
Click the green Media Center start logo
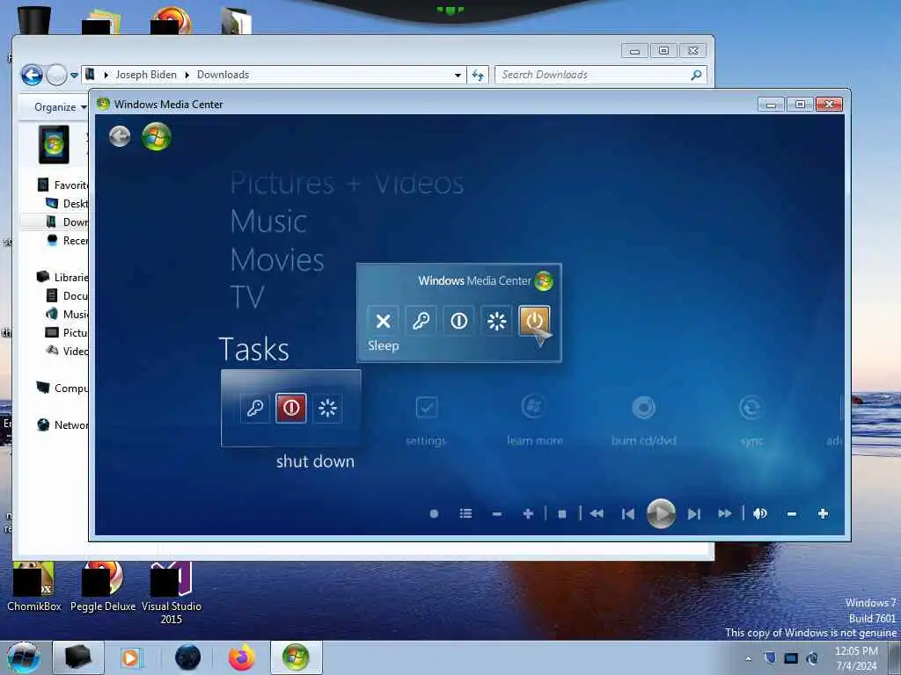click(157, 136)
